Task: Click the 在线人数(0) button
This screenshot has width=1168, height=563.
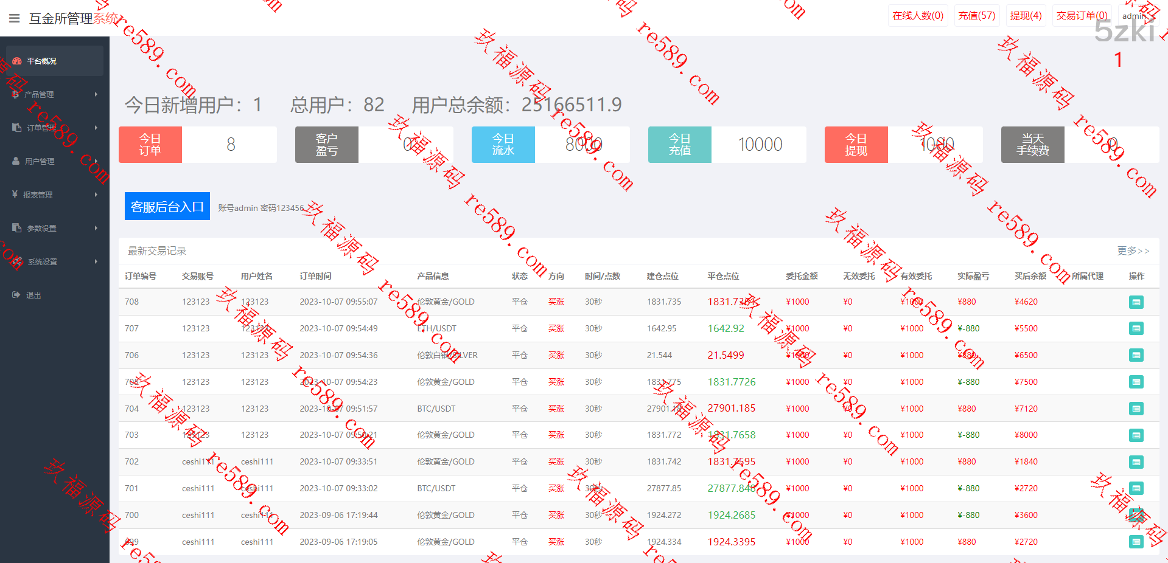Action: pos(917,16)
